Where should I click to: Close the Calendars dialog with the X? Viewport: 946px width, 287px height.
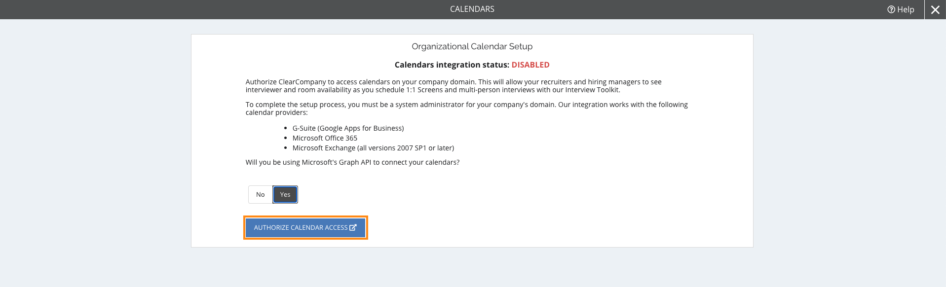point(935,9)
